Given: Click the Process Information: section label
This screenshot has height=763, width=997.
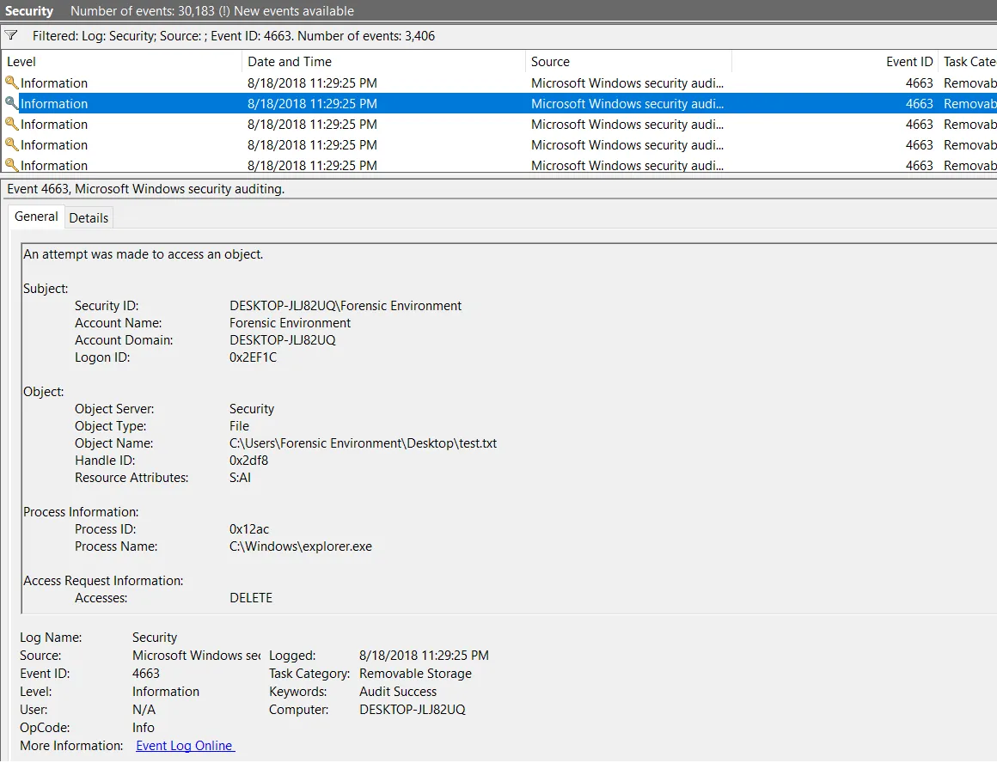Looking at the screenshot, I should [x=81, y=512].
